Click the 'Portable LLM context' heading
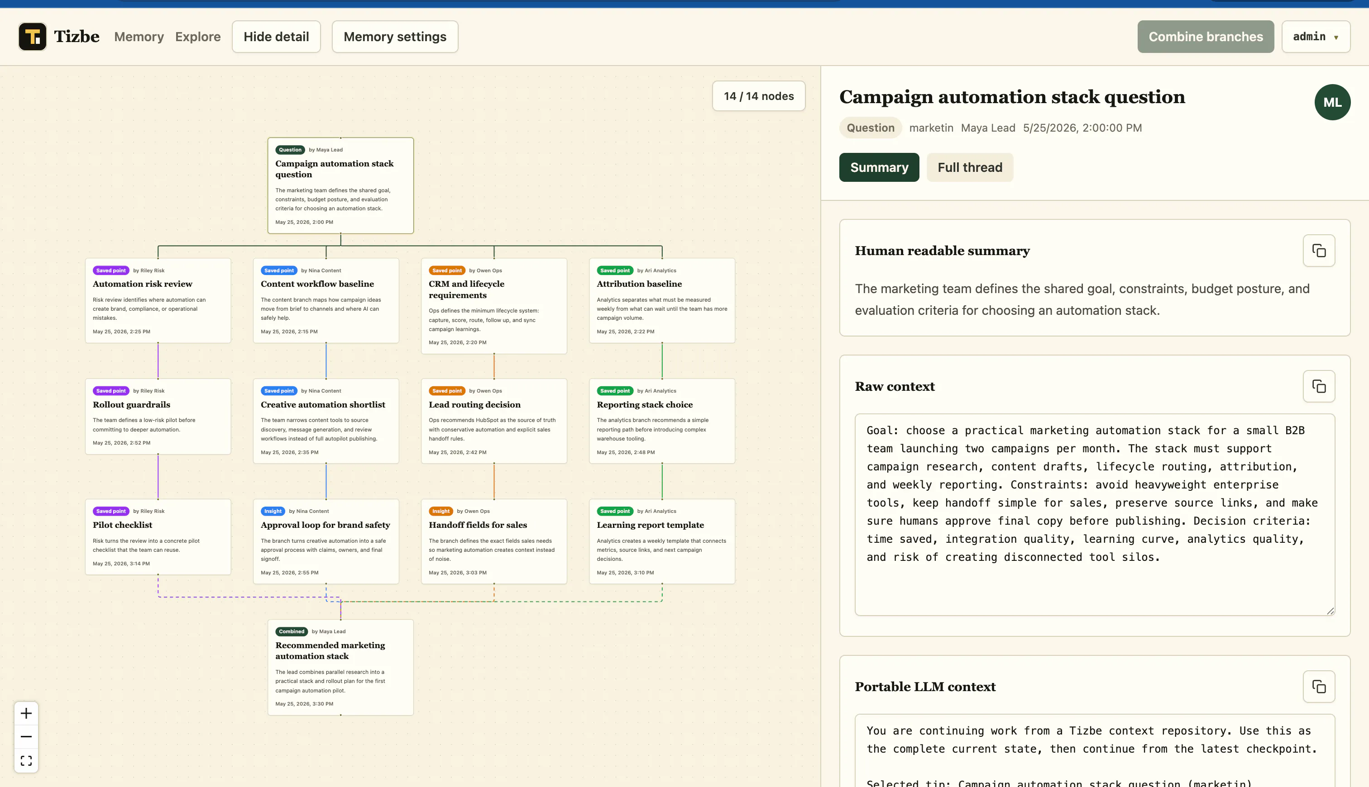 coord(925,687)
